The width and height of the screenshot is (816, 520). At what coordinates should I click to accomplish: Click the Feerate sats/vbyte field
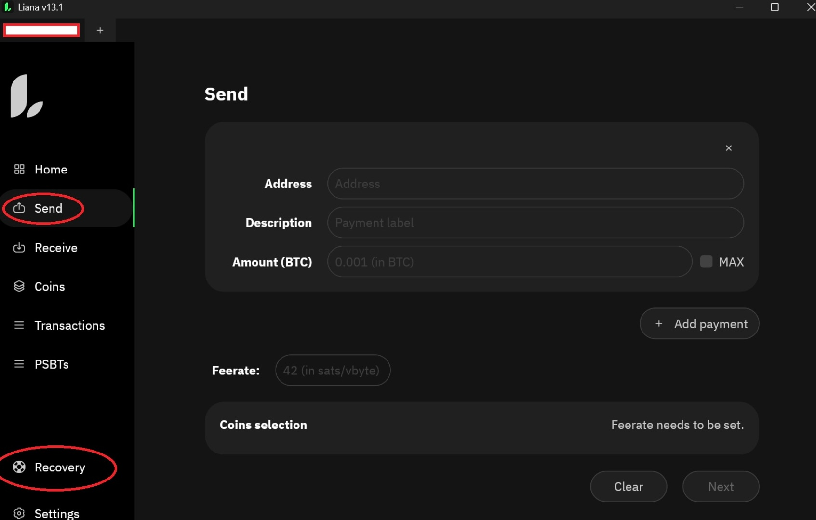[x=333, y=371]
